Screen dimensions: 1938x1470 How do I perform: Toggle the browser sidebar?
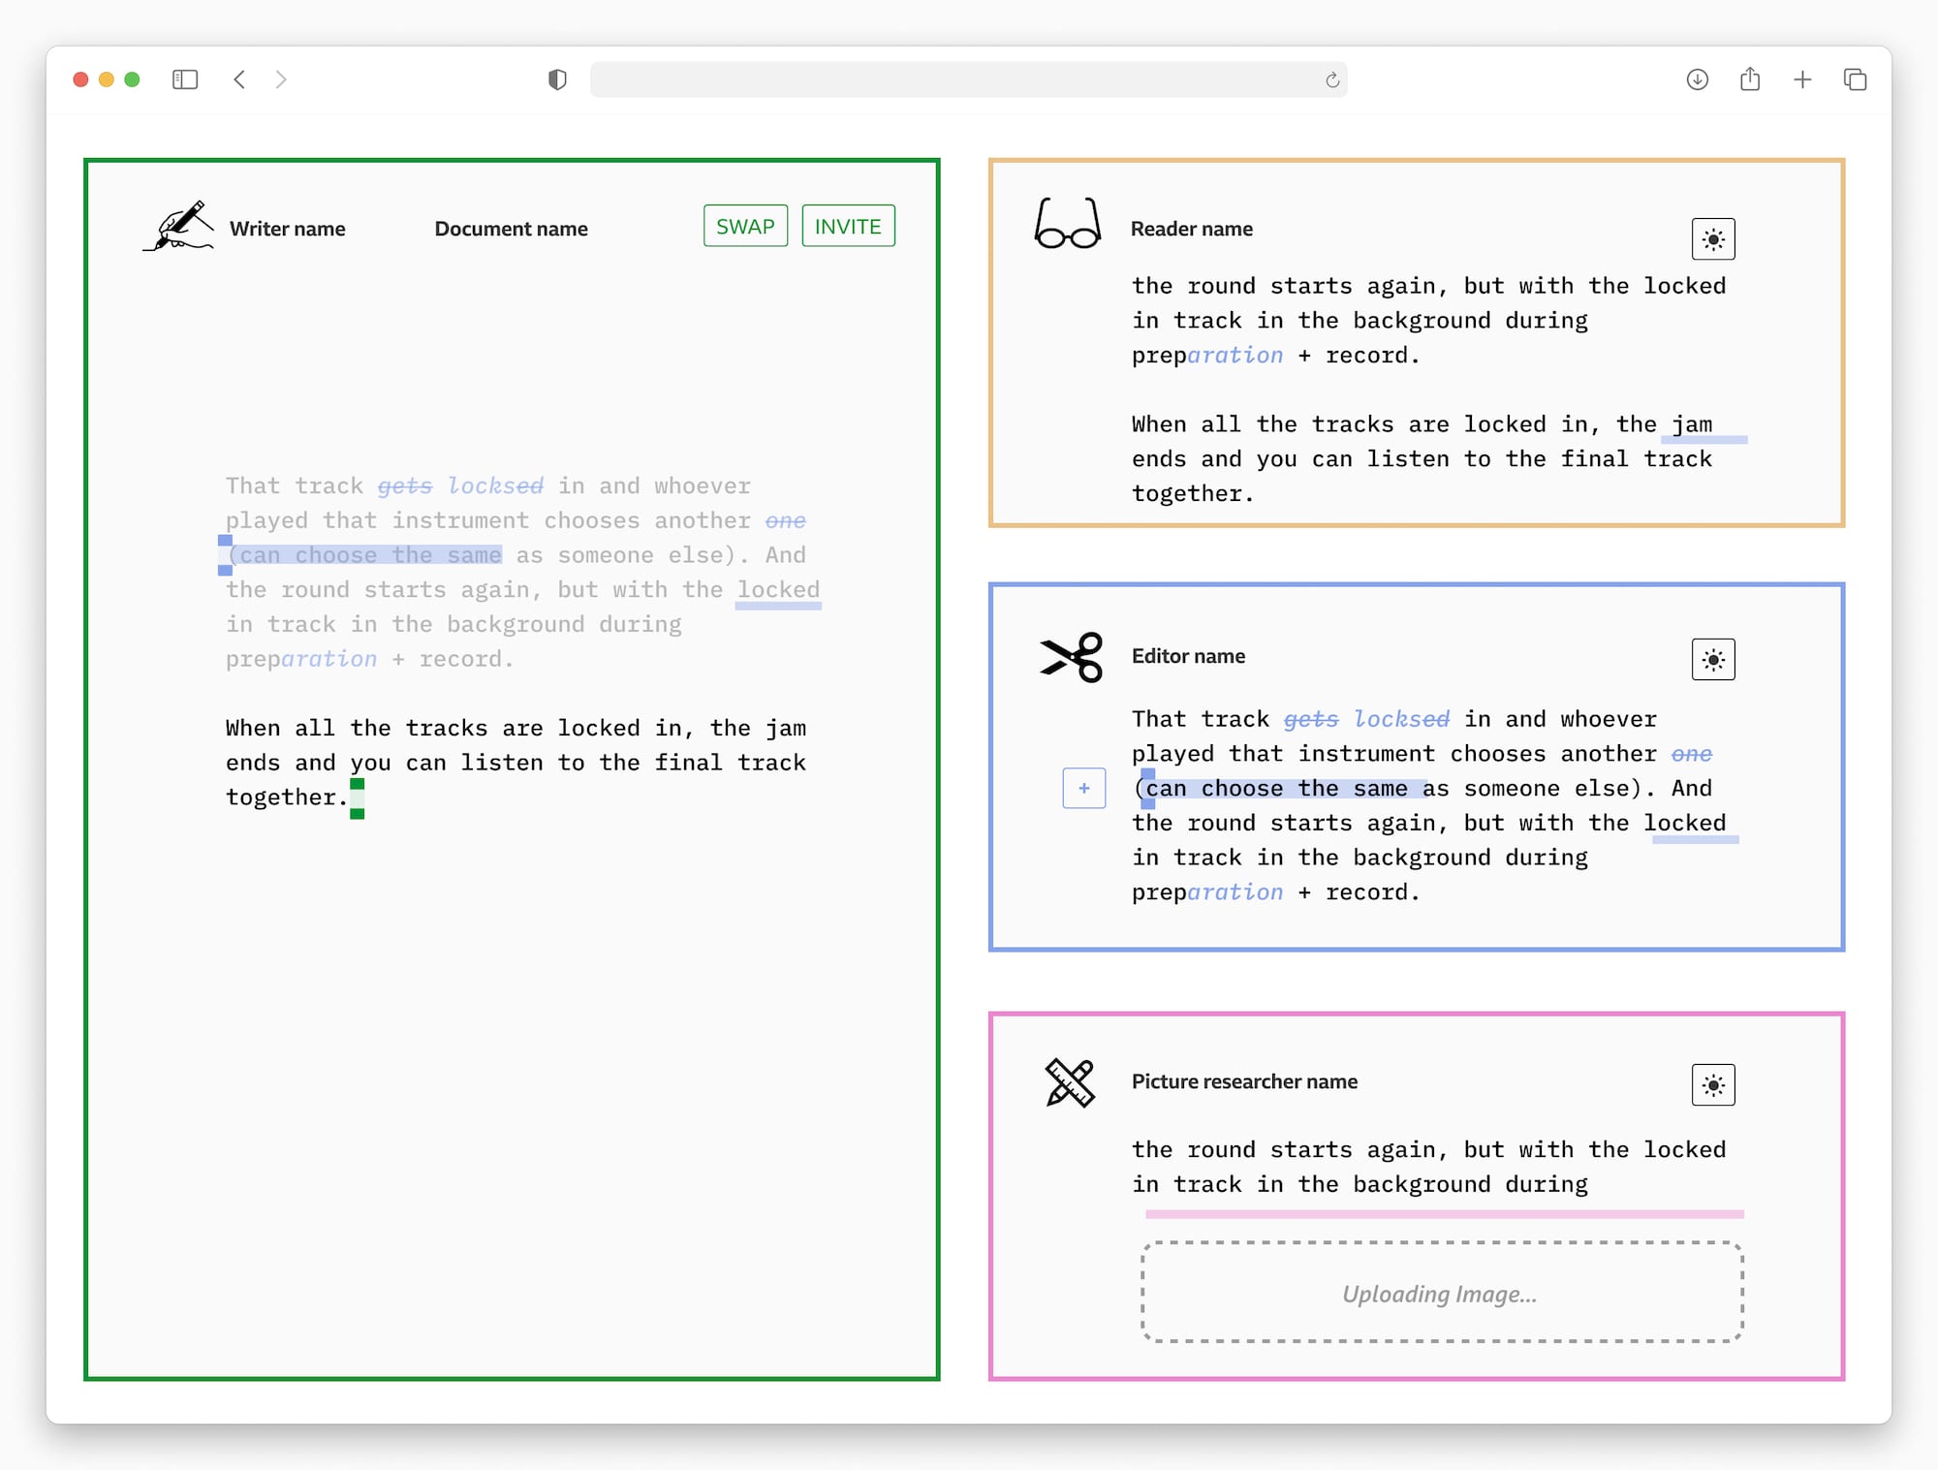pos(185,79)
